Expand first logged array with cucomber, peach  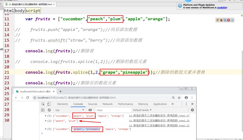pyautogui.click(x=46, y=116)
